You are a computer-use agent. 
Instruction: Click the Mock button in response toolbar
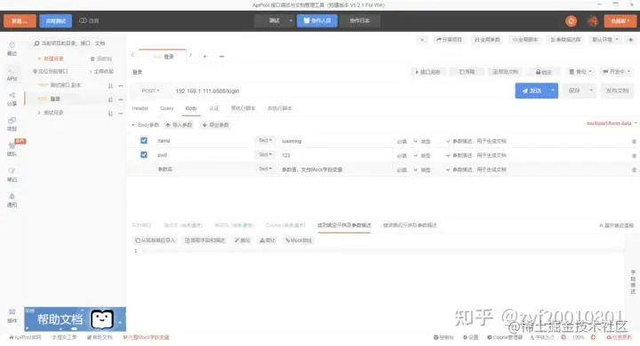(x=299, y=240)
